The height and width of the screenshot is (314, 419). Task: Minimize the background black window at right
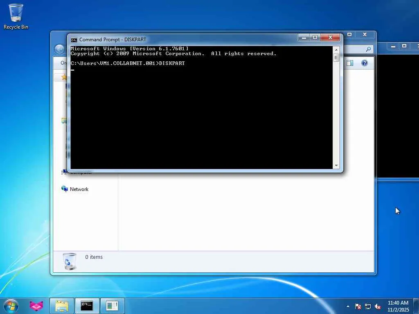pos(393,46)
